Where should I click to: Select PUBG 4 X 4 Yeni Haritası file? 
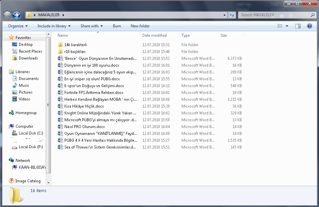[x=101, y=140]
